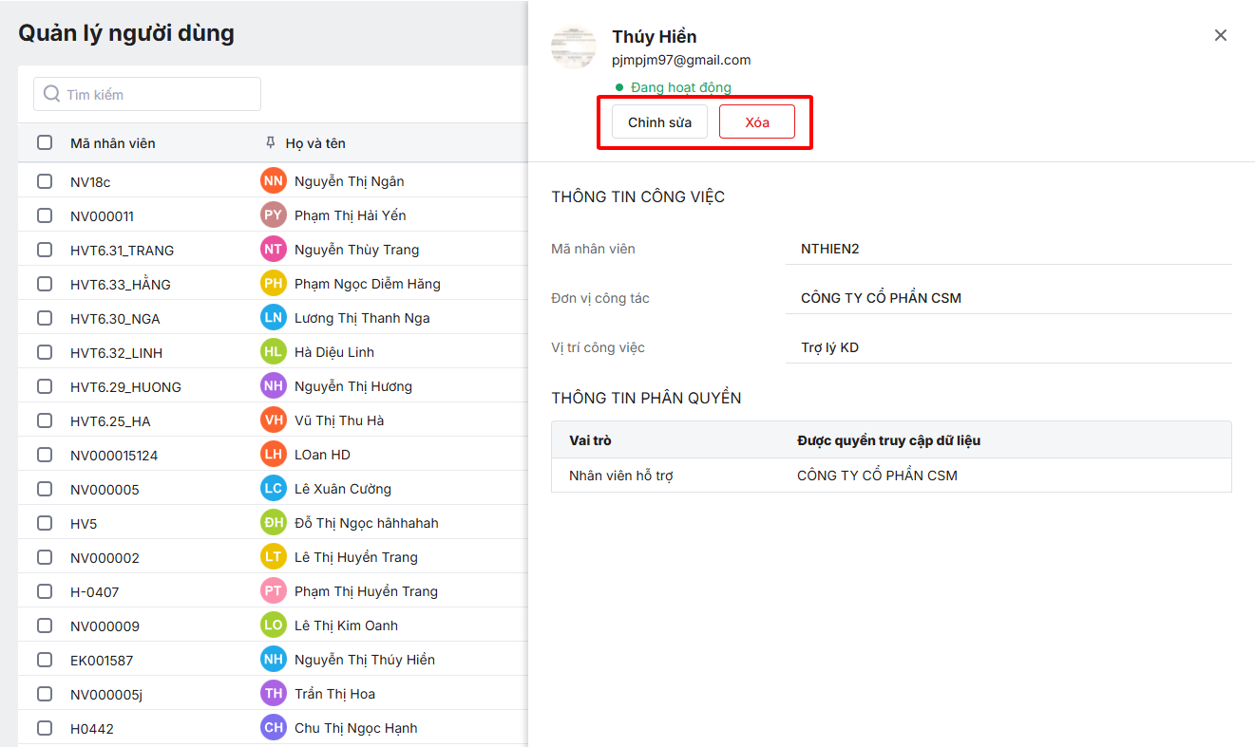This screenshot has width=1255, height=747.
Task: Close the Thúy Hiền detail panel
Action: [1221, 35]
